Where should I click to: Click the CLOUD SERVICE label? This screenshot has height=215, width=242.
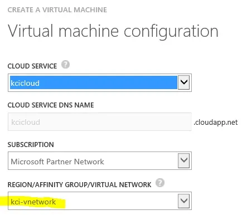[32, 66]
